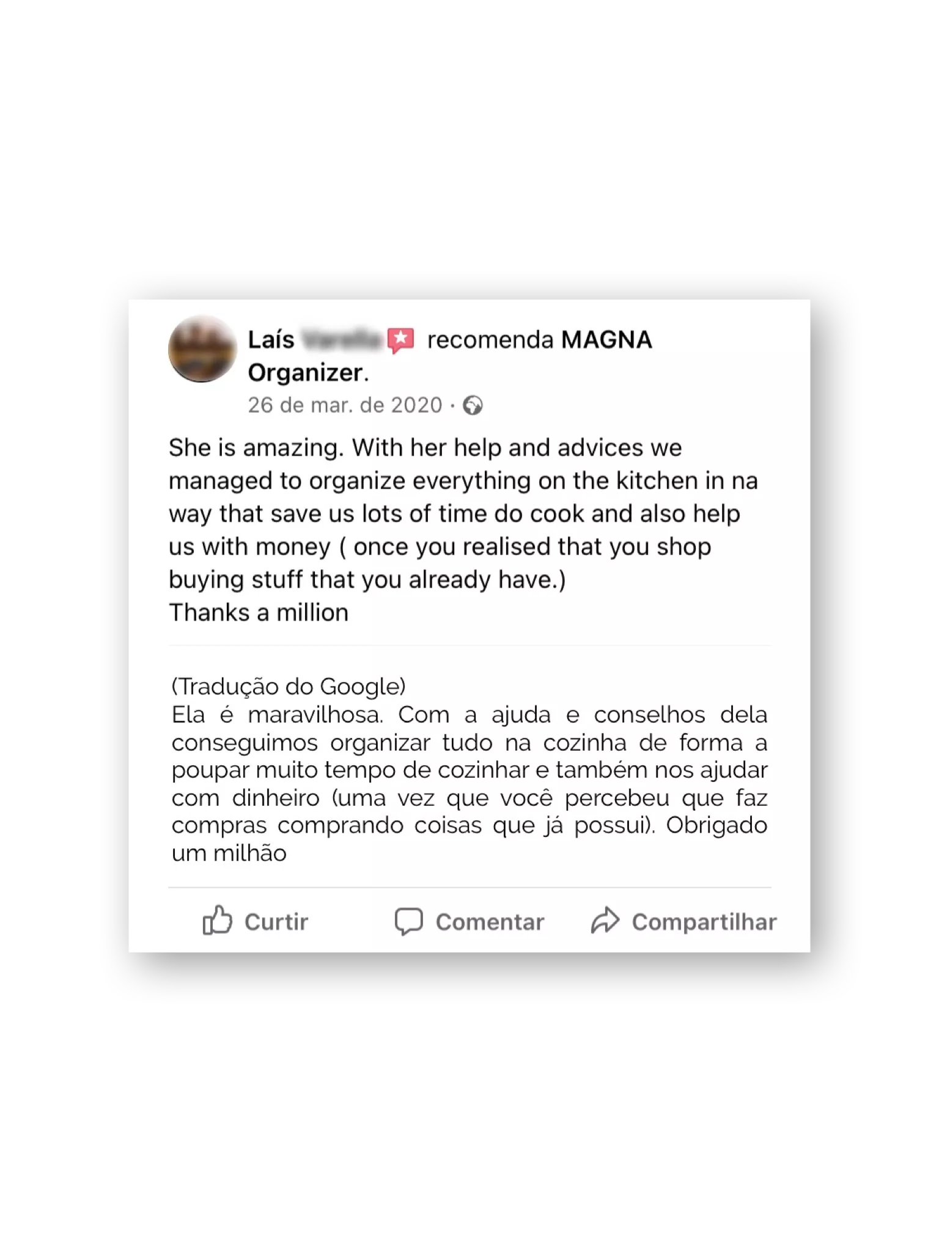Click the word Organizer on second line
Screen dimensions: 939x1252
click(306, 373)
